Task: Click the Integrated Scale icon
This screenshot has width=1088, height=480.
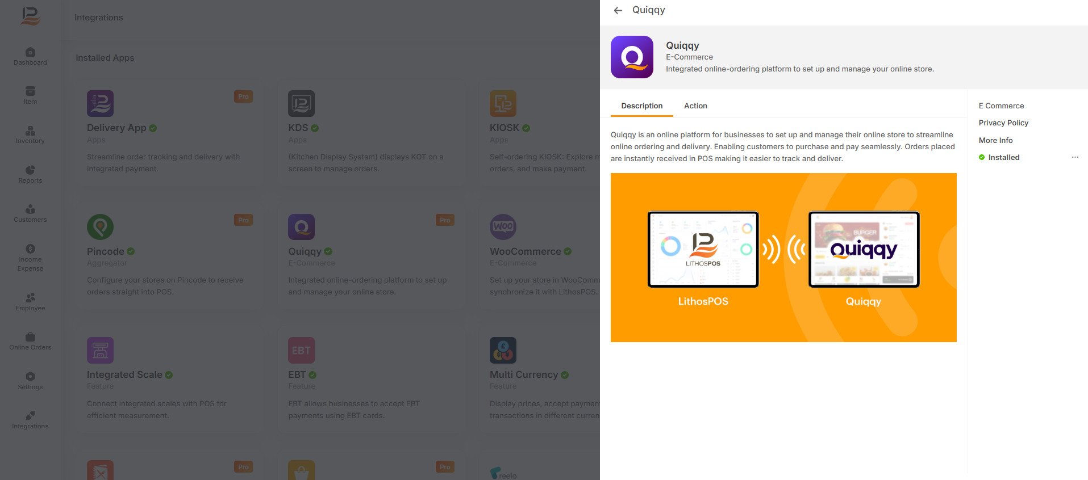Action: pos(100,350)
